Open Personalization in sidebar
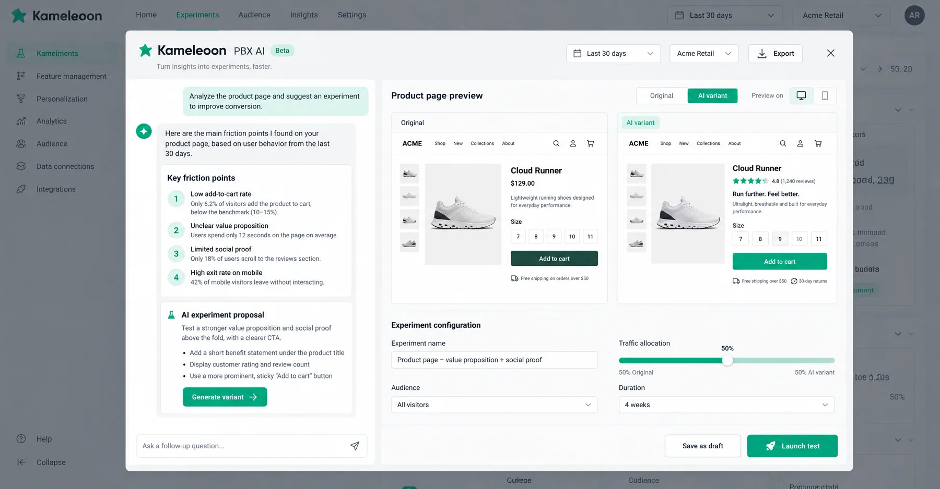This screenshot has height=489, width=940. [x=62, y=99]
